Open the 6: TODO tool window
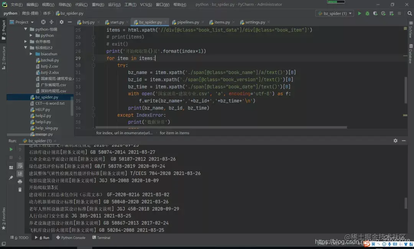414x249 pixels. tap(19, 237)
